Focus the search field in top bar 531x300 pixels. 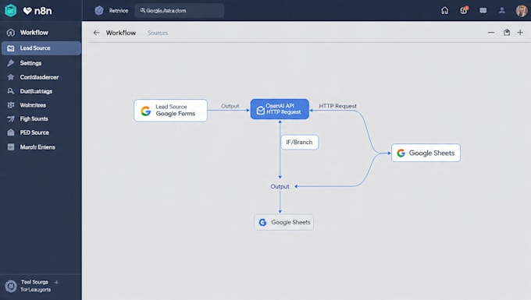[x=180, y=10]
